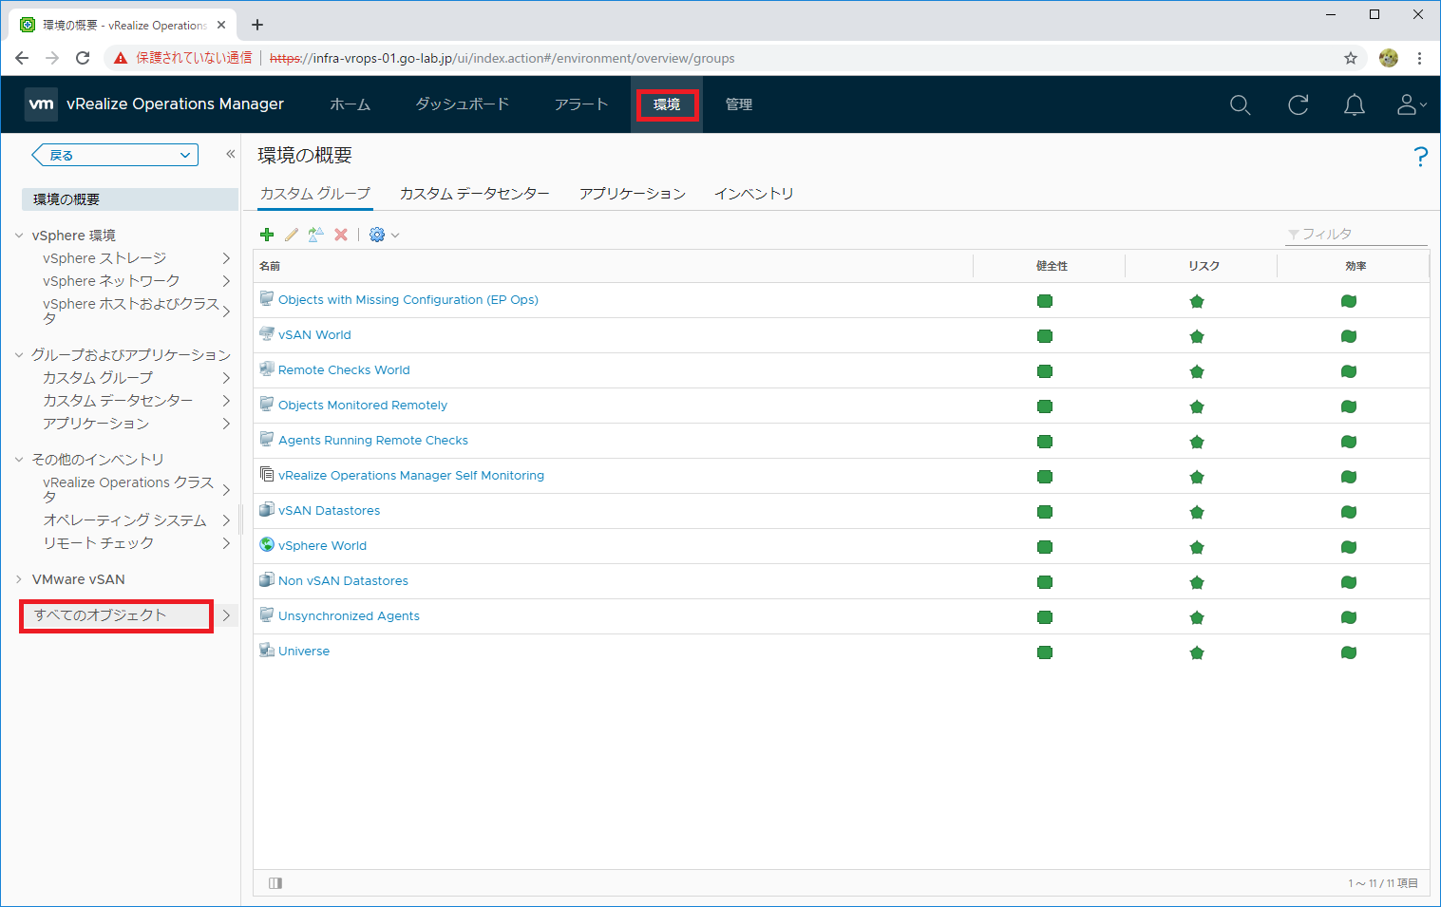Open a new browser tab with plus
The image size is (1441, 907).
[257, 25]
